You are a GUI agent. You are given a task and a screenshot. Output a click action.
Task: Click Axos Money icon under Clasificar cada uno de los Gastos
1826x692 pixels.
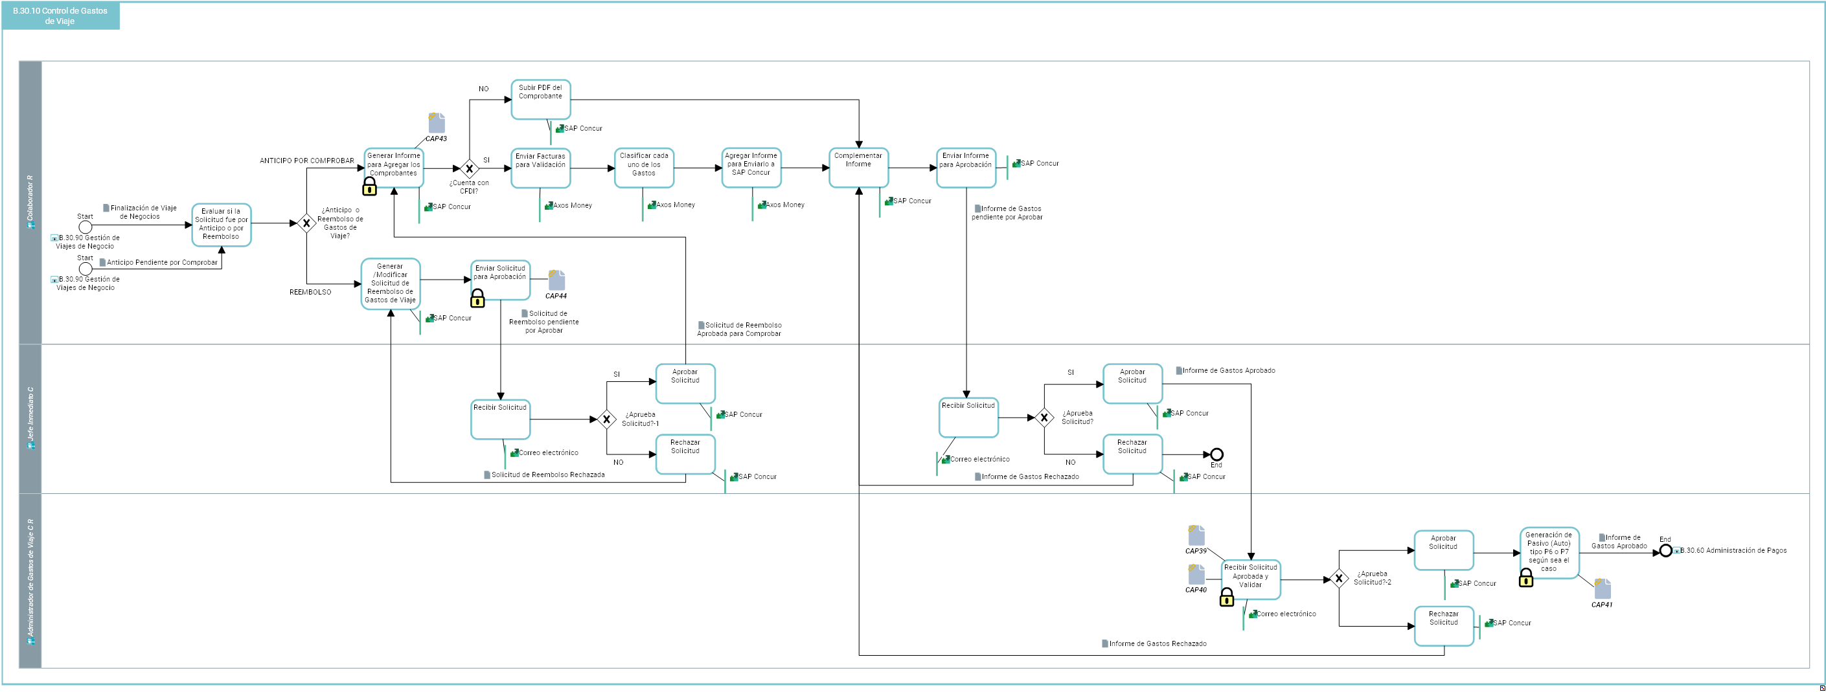click(x=652, y=205)
